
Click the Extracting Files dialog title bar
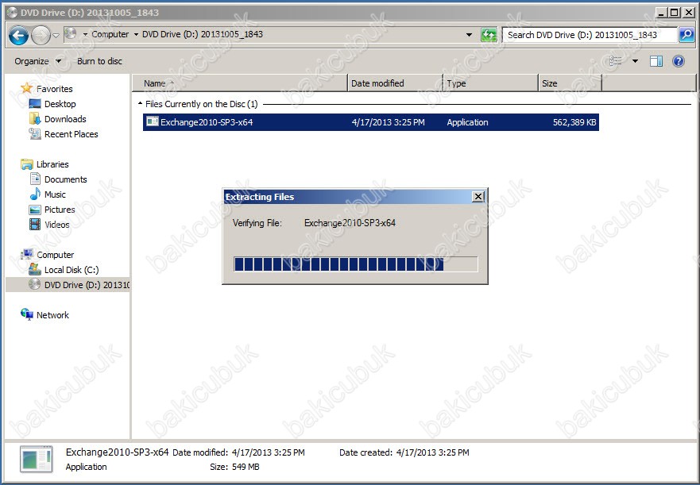[x=355, y=197]
